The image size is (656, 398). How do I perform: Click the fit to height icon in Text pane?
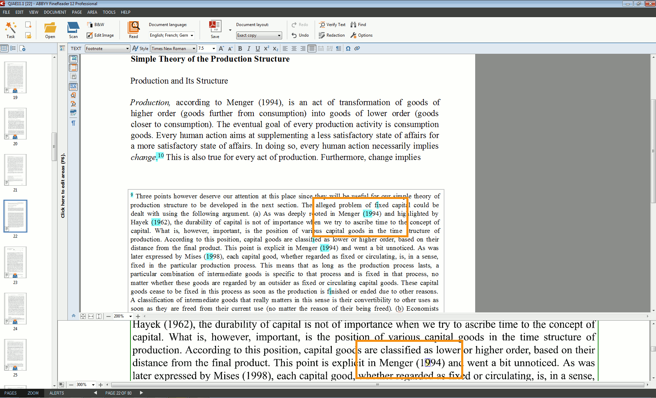99,316
